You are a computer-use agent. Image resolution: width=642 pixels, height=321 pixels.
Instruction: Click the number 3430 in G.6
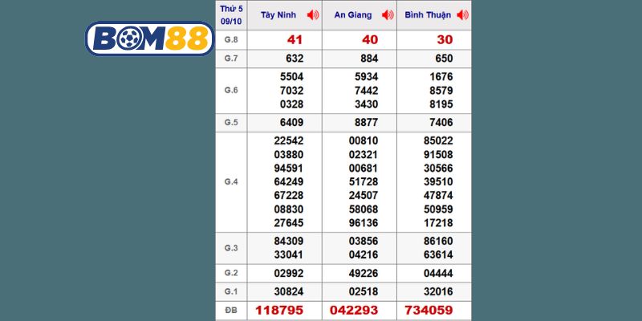pos(367,104)
